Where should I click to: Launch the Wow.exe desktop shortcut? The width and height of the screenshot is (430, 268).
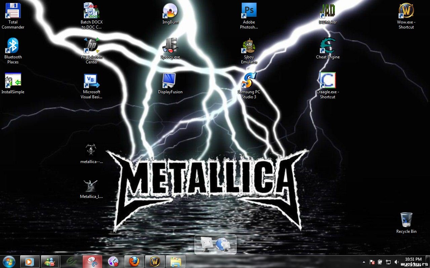point(406,16)
